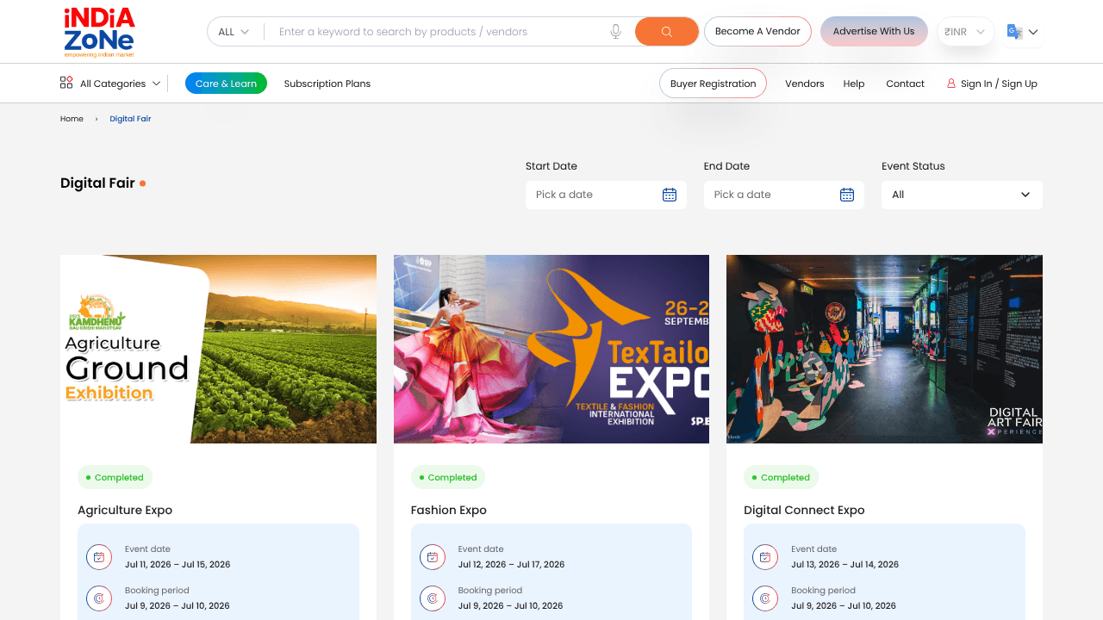This screenshot has height=620, width=1103.
Task: Go to Home breadcrumb link
Action: [72, 119]
